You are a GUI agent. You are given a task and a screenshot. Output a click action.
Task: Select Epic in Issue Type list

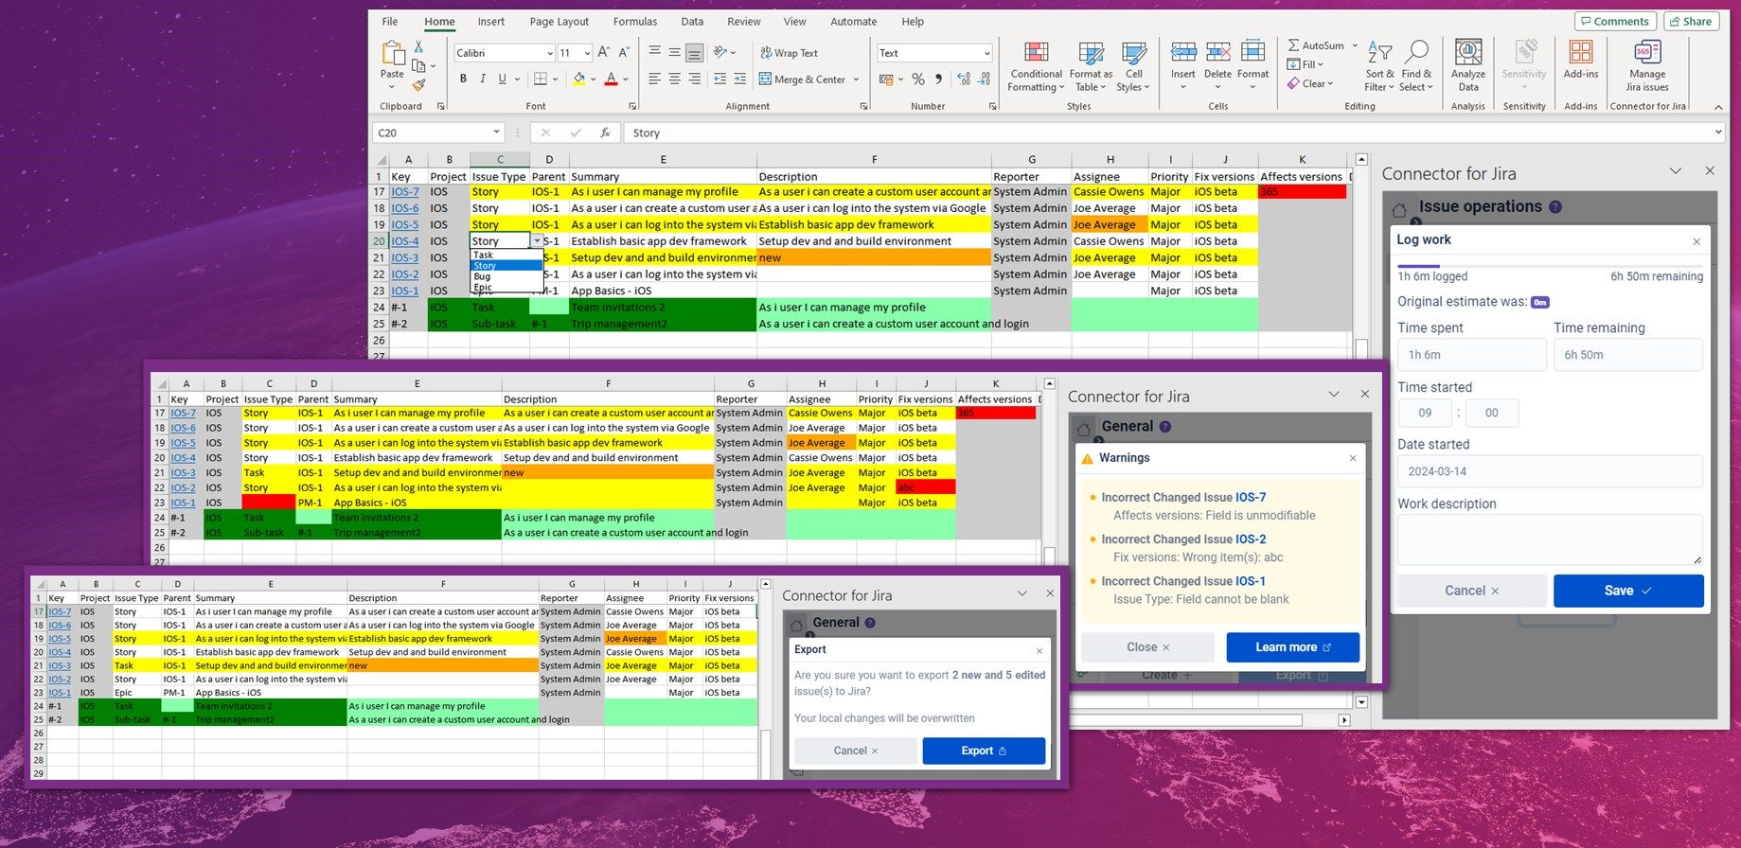pos(507,287)
